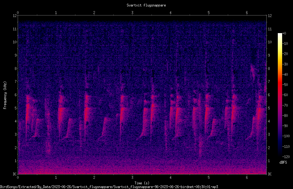This screenshot has height=189, width=293.
Task: Click the '-30' colorbar tick label
Action: 285,64
